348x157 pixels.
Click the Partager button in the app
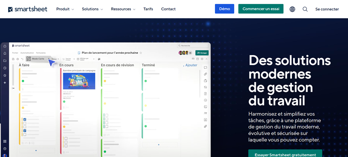click(202, 53)
